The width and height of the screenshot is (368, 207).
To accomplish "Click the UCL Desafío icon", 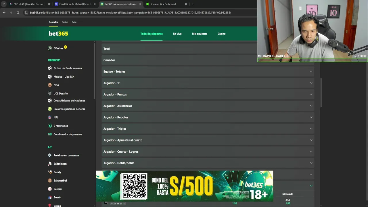I will point(50,93).
